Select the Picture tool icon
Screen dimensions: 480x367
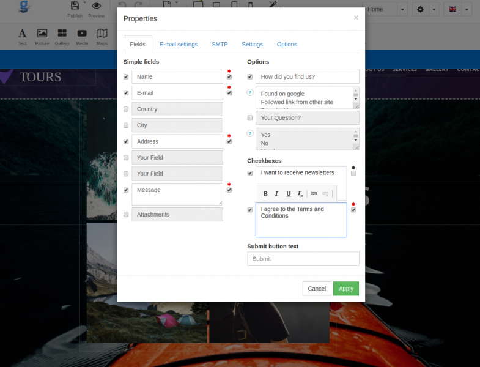[42, 33]
